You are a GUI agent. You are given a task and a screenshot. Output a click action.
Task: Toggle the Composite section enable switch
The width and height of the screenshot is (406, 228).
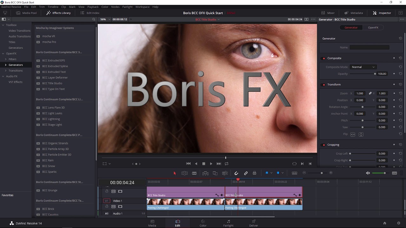324,58
